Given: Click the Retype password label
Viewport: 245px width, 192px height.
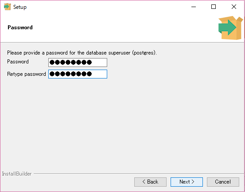Looking at the screenshot, I should (27, 74).
